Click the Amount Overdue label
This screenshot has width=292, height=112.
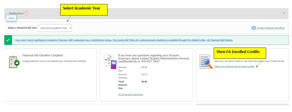click(123, 76)
